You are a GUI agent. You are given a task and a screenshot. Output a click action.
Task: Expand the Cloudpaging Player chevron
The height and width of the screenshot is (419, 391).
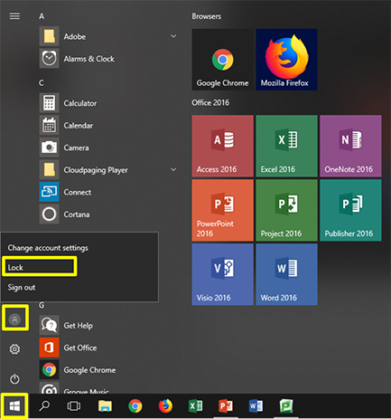(173, 169)
